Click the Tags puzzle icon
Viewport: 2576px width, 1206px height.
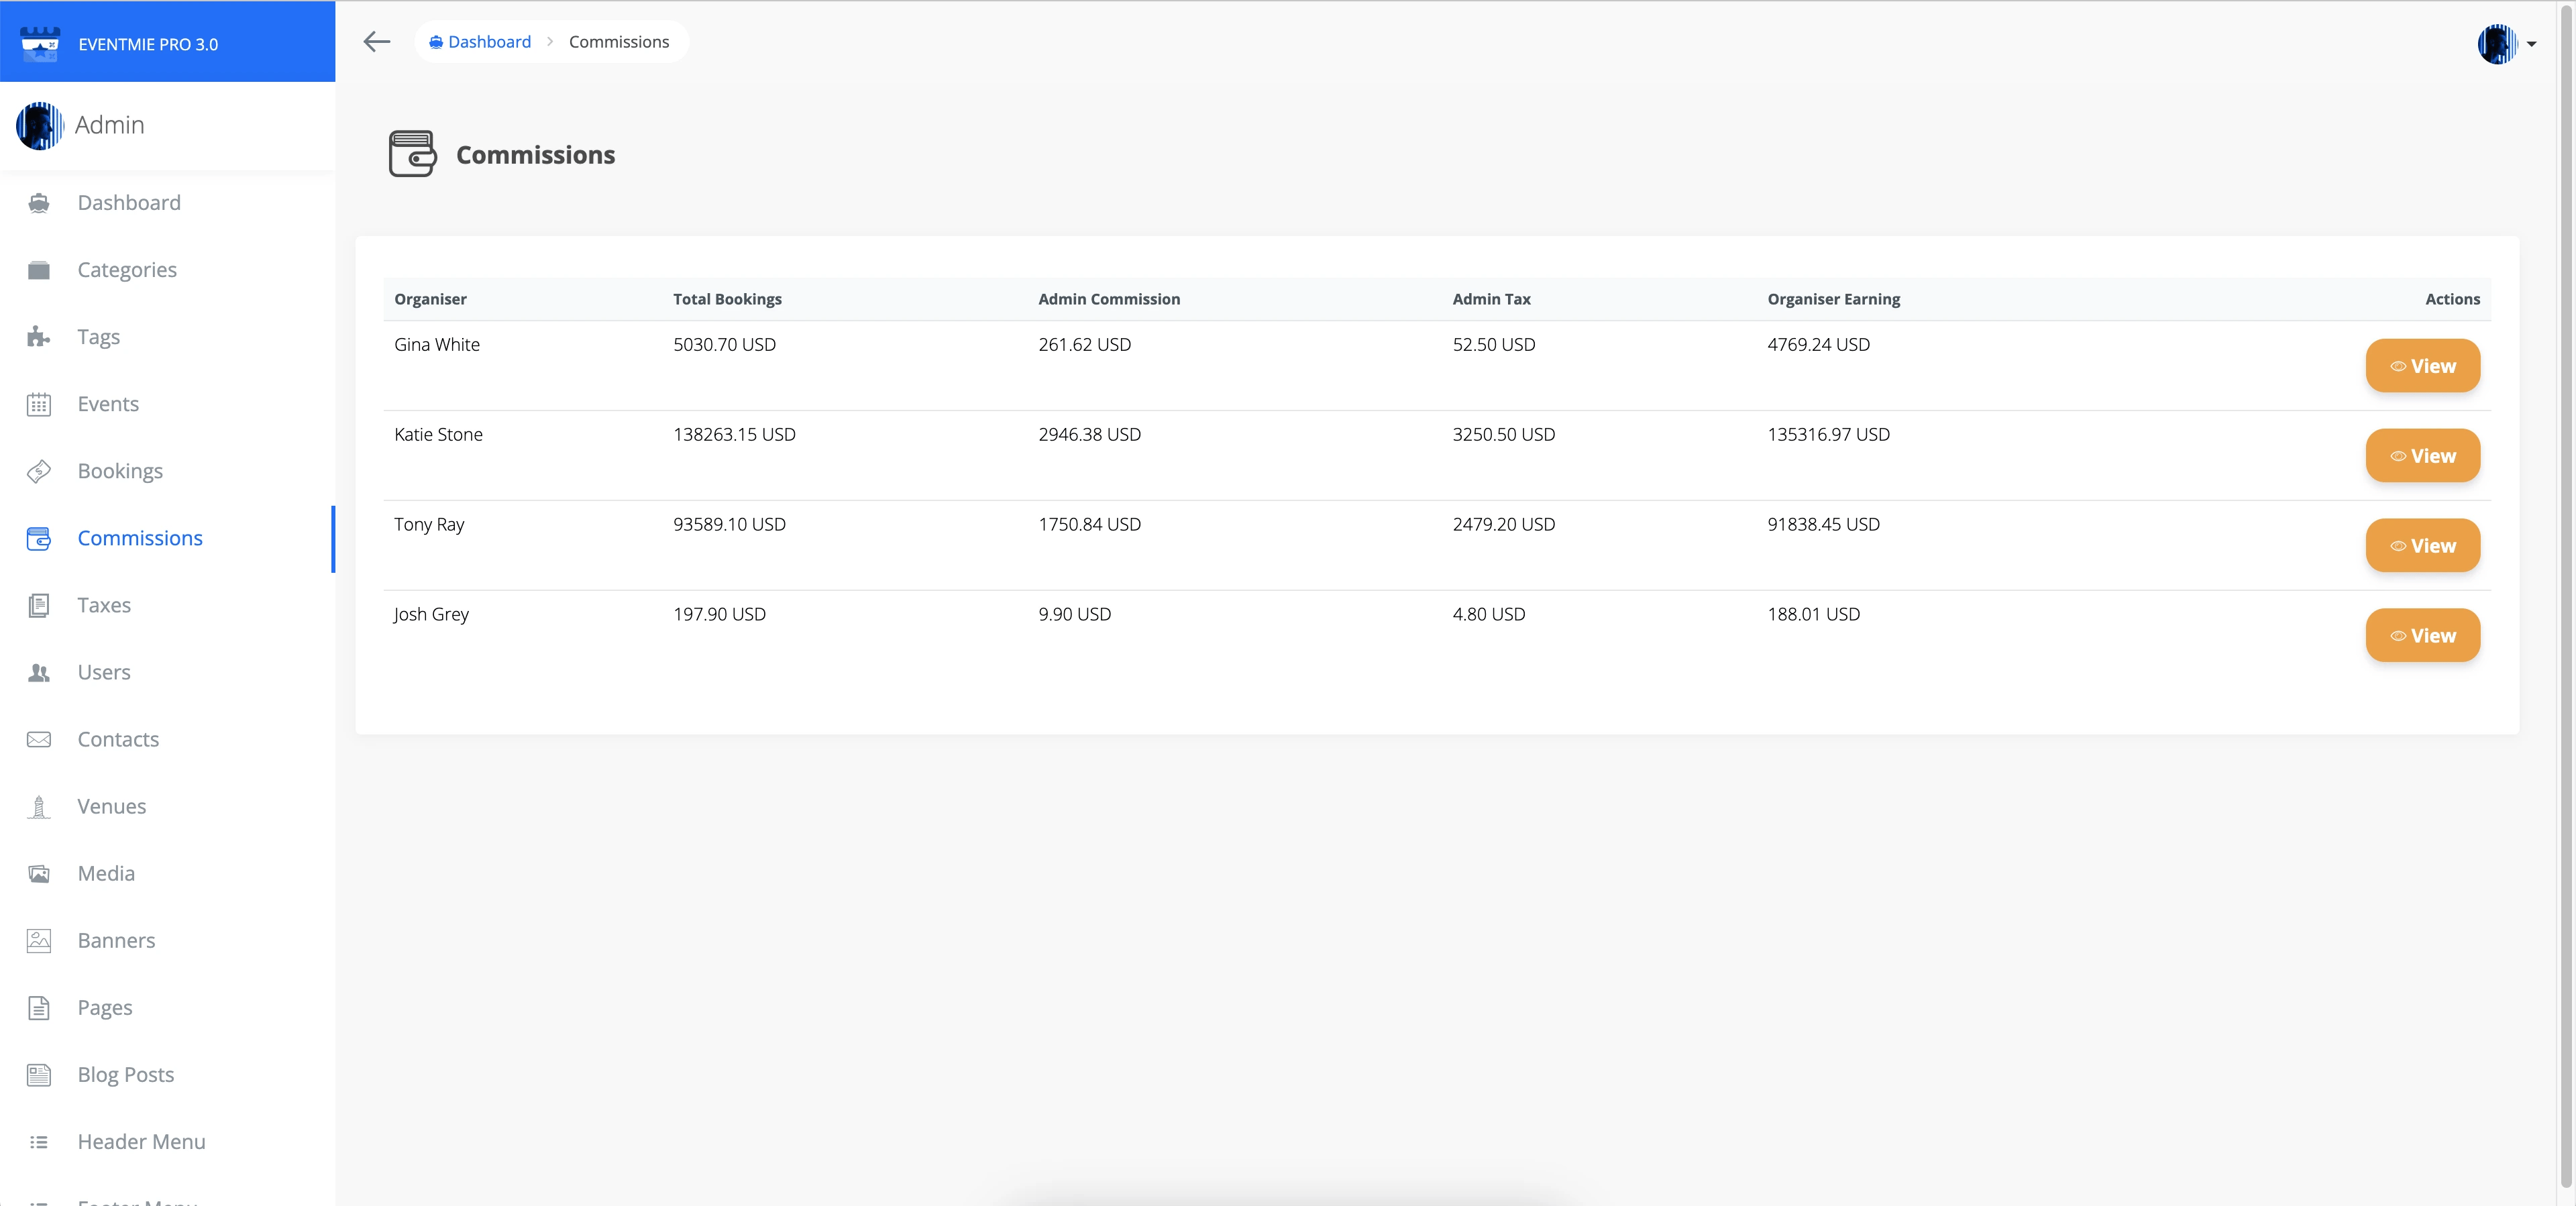(x=39, y=337)
